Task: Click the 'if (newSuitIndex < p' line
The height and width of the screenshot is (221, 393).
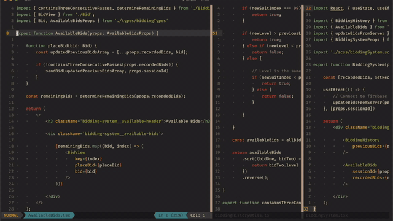Action: (276, 77)
